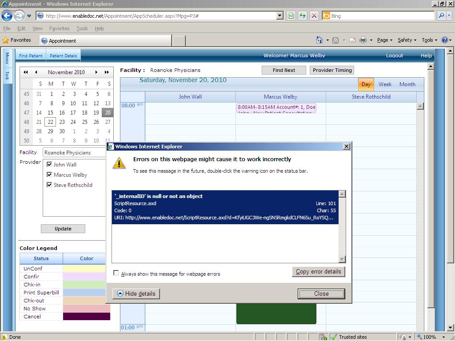Expand the vertical Menu side tab
The image size is (455, 341).
point(7,58)
